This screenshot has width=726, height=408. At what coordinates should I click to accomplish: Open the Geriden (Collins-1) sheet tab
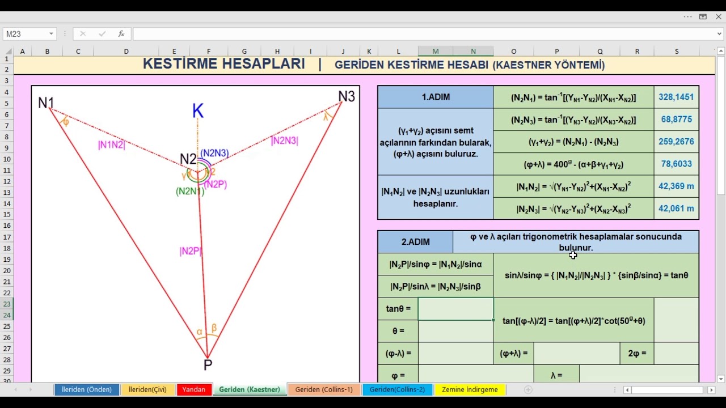click(324, 389)
